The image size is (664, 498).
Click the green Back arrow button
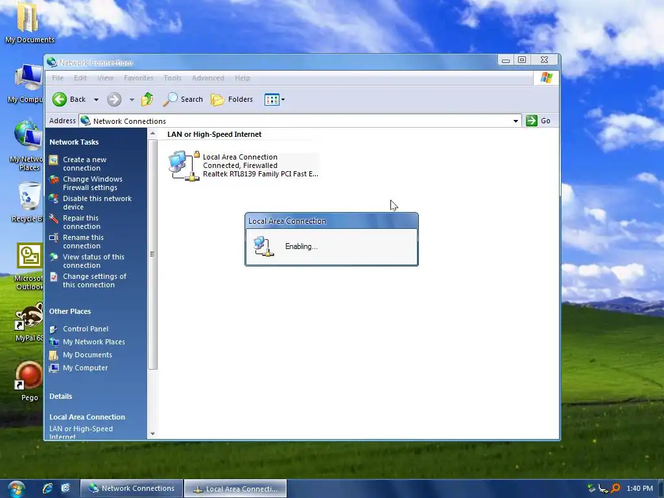[60, 99]
